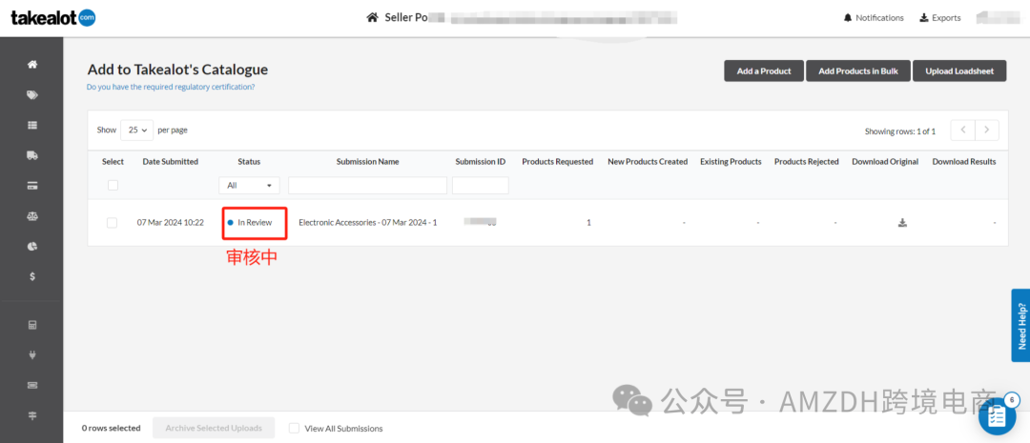Click Archive Selected Uploads button

[x=214, y=428]
